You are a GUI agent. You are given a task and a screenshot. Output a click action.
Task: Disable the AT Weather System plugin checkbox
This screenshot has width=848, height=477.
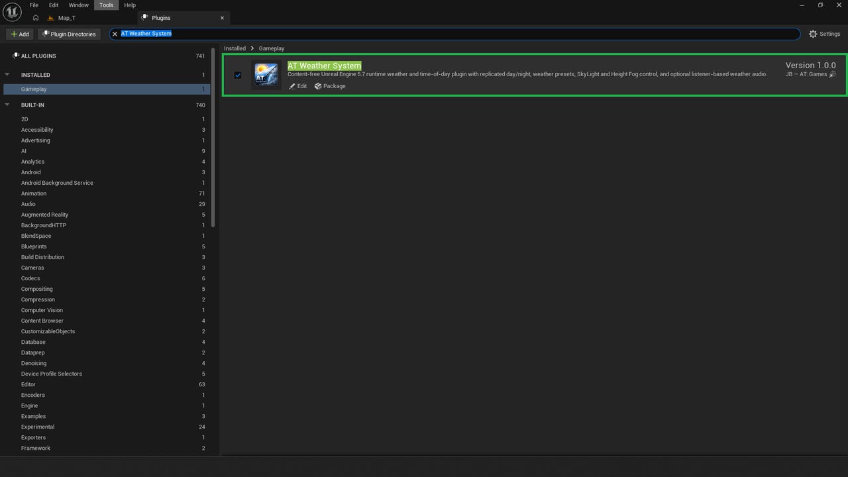click(x=238, y=75)
